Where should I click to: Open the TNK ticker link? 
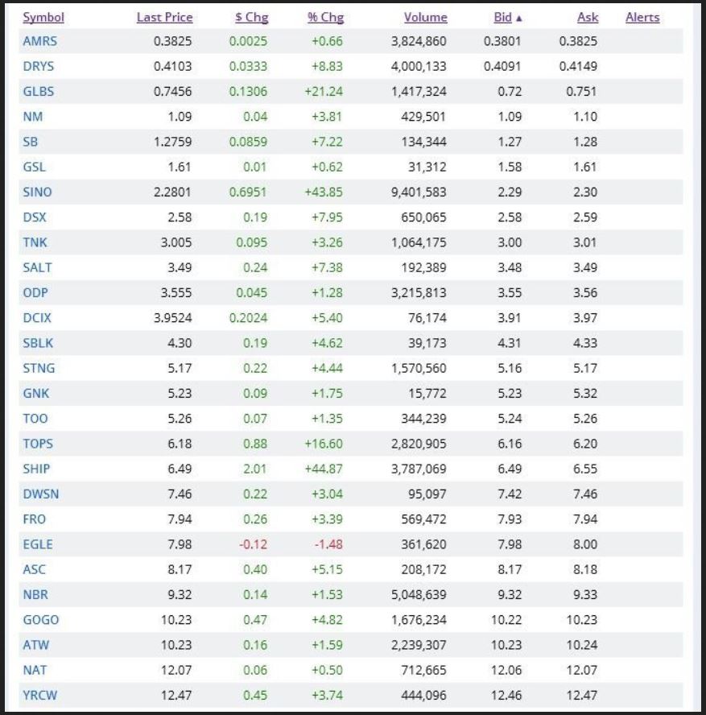tap(35, 242)
